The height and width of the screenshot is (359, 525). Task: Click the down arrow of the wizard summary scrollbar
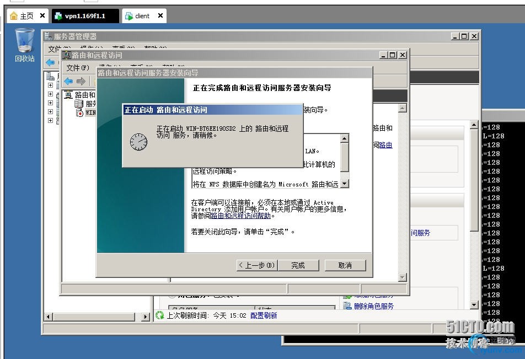[344, 184]
